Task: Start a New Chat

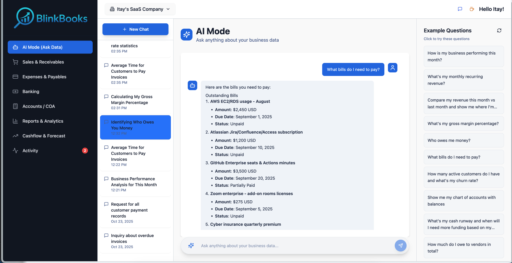Action: 135,29
